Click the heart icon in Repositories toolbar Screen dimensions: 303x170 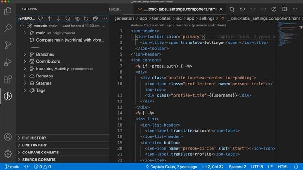click(40, 18)
